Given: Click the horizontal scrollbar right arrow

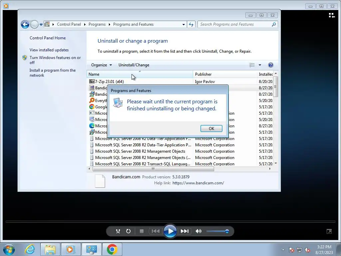Looking at the screenshot, I should point(270,169).
